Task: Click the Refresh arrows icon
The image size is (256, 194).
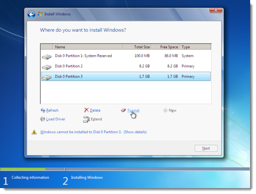Action: (x=43, y=111)
